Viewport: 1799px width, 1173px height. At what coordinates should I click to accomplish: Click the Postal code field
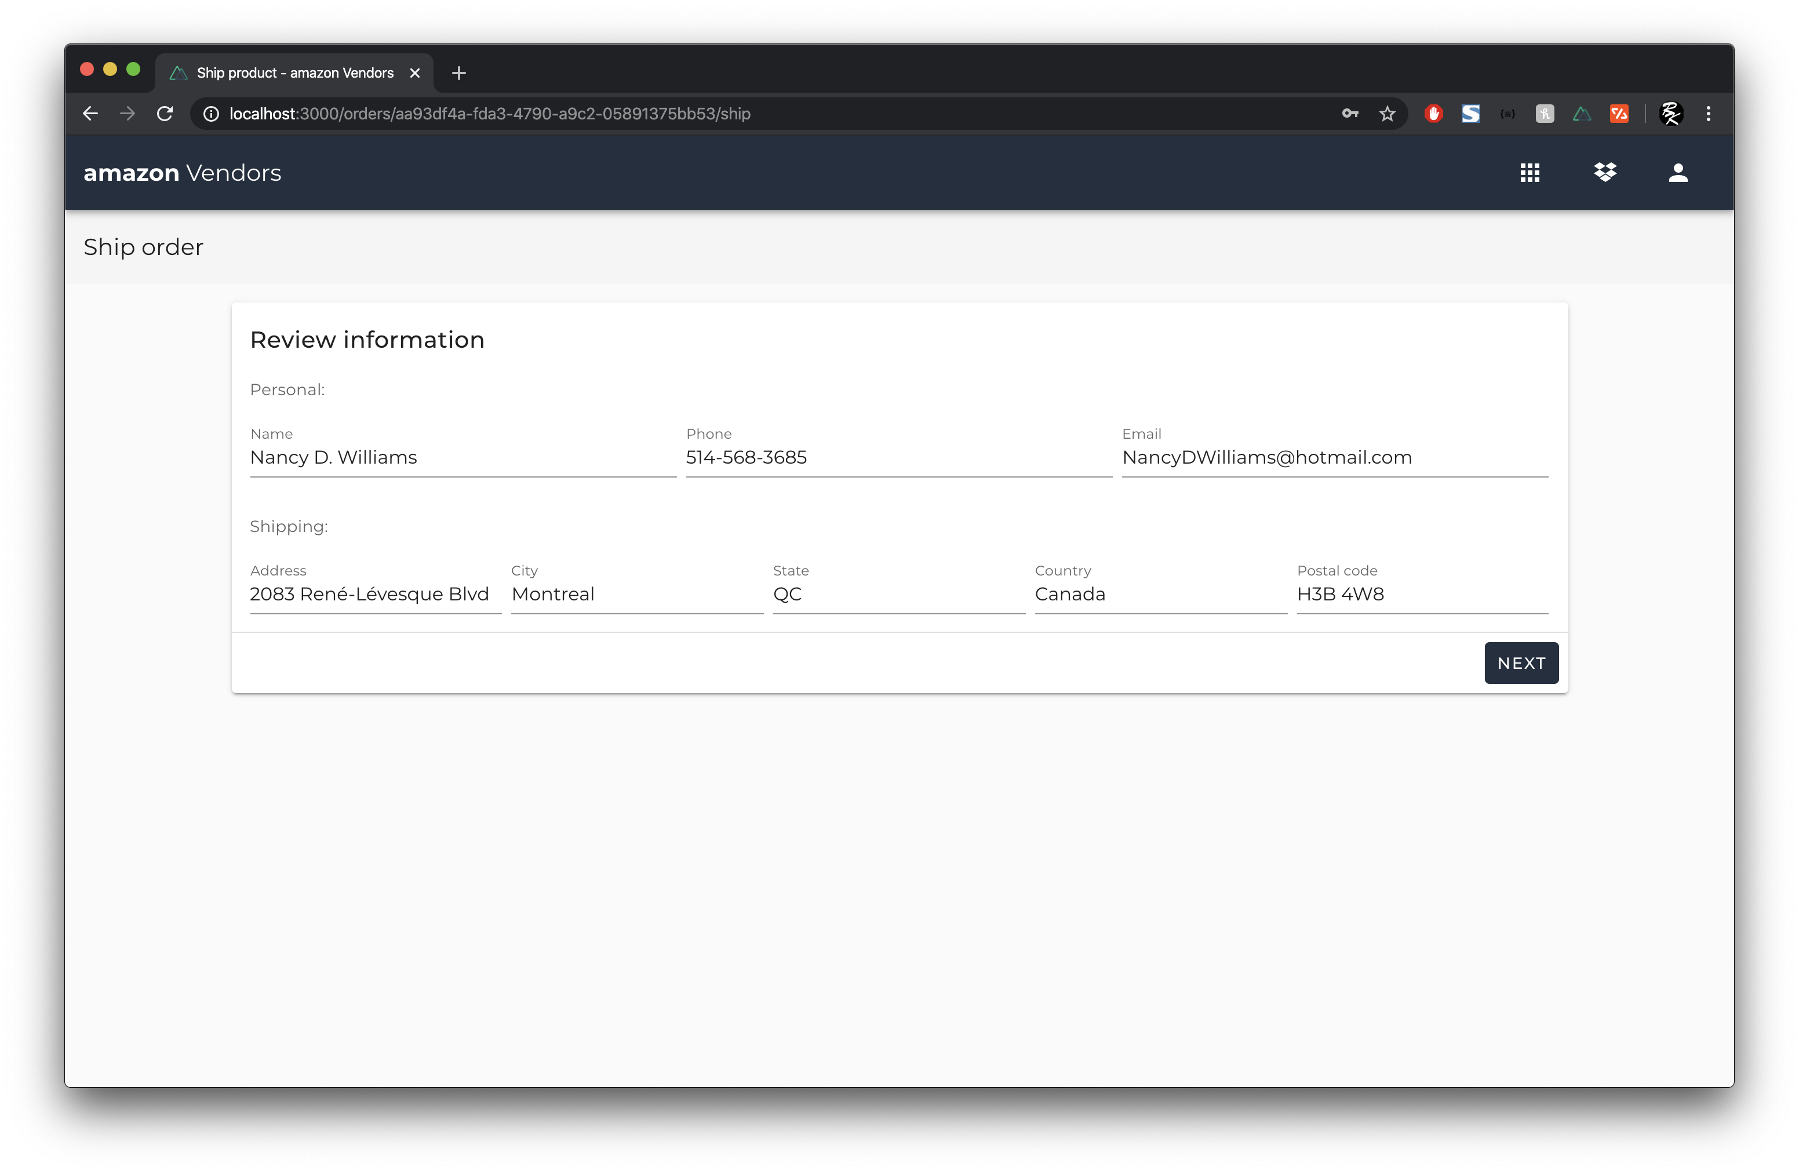pos(1422,594)
